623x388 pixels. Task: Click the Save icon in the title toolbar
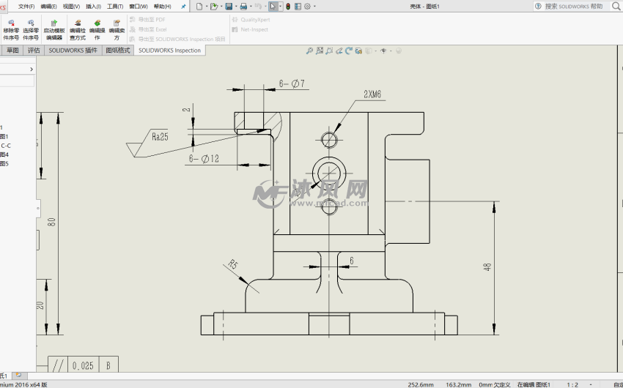tap(229, 7)
